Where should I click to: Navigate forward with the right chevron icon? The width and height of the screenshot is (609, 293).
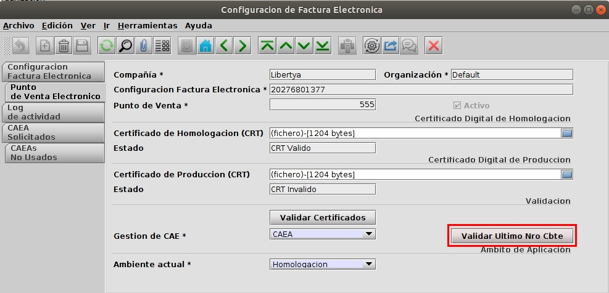[x=242, y=46]
